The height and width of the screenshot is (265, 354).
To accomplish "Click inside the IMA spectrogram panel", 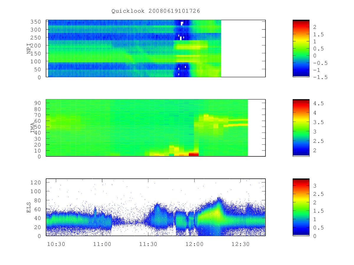I will tap(155, 128).
